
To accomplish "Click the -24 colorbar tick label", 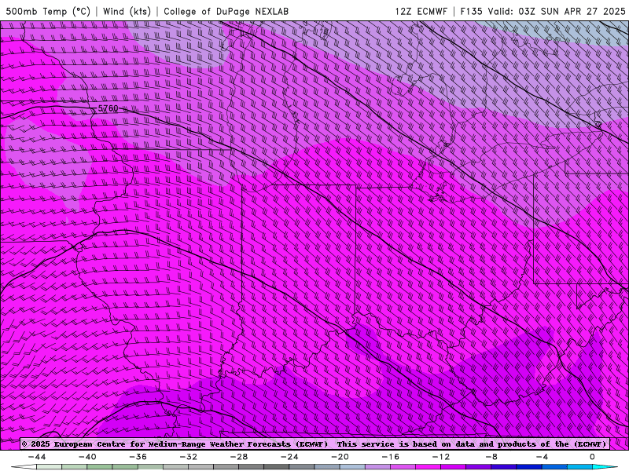I will (289, 457).
